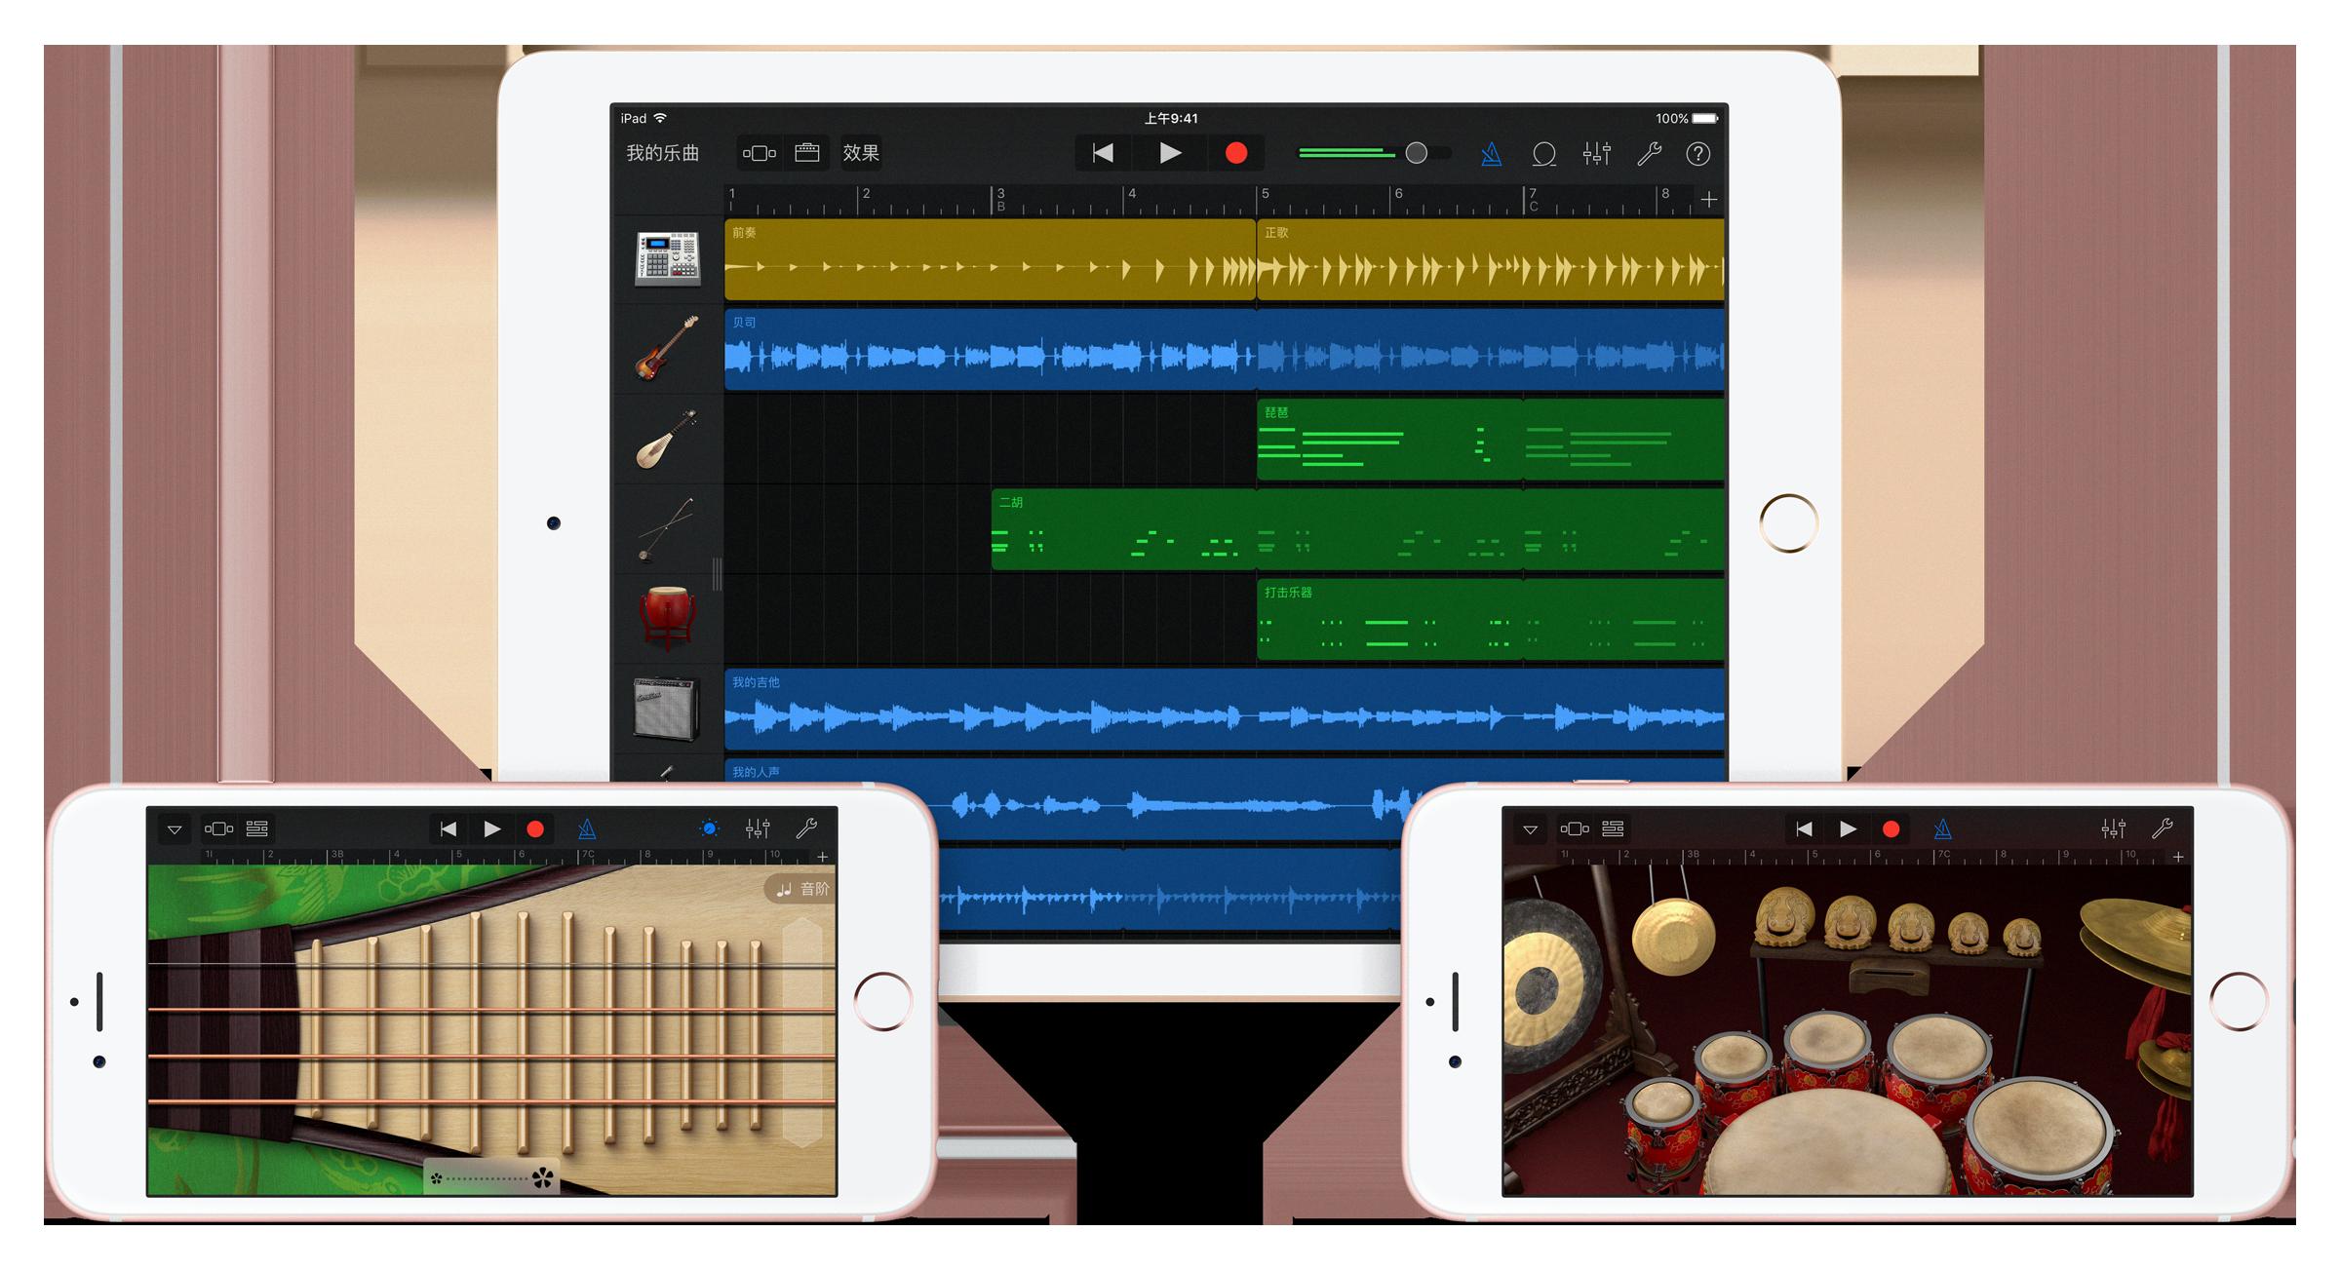
Task: Switch view with iPad tracks/instrument view icon
Action: point(760,153)
